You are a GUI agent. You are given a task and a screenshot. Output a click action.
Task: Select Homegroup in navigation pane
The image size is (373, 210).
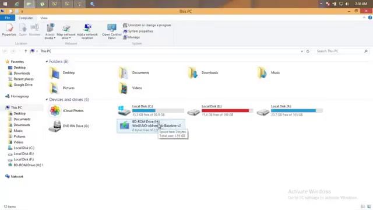tap(20, 96)
